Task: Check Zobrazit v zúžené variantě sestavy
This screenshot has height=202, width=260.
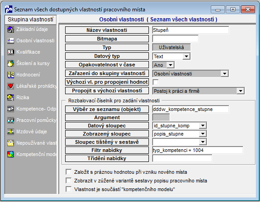Action: 68,181
